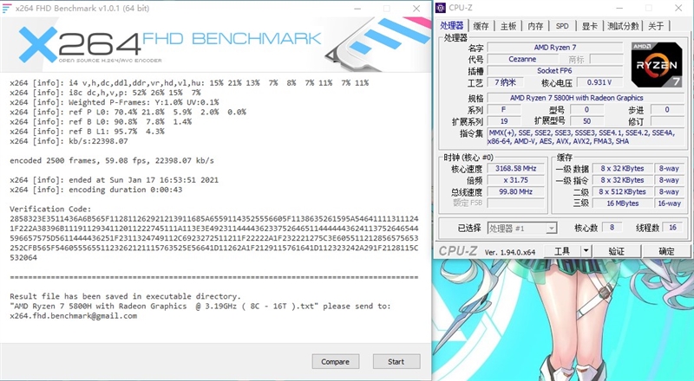
Task: Click the L3 cache value 16 MBytes
Action: coord(623,203)
